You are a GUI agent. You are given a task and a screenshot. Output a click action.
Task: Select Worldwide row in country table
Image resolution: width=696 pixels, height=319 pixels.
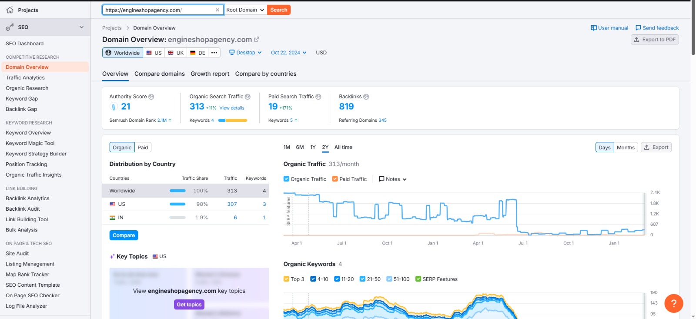coord(185,191)
